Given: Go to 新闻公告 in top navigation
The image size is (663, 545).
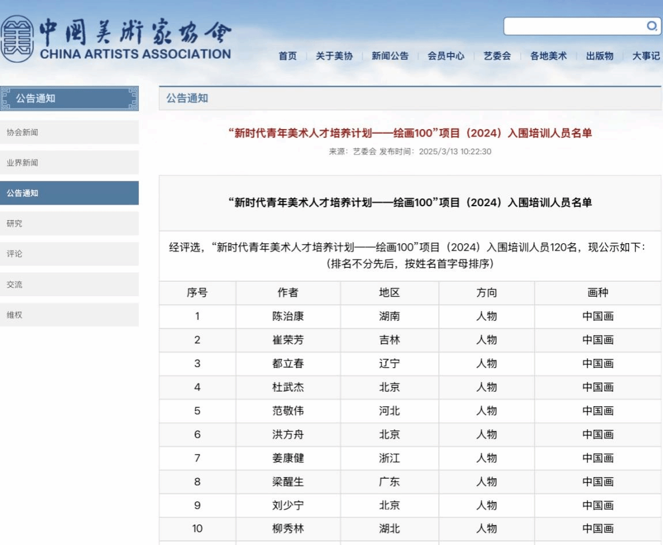Looking at the screenshot, I should pyautogui.click(x=390, y=56).
